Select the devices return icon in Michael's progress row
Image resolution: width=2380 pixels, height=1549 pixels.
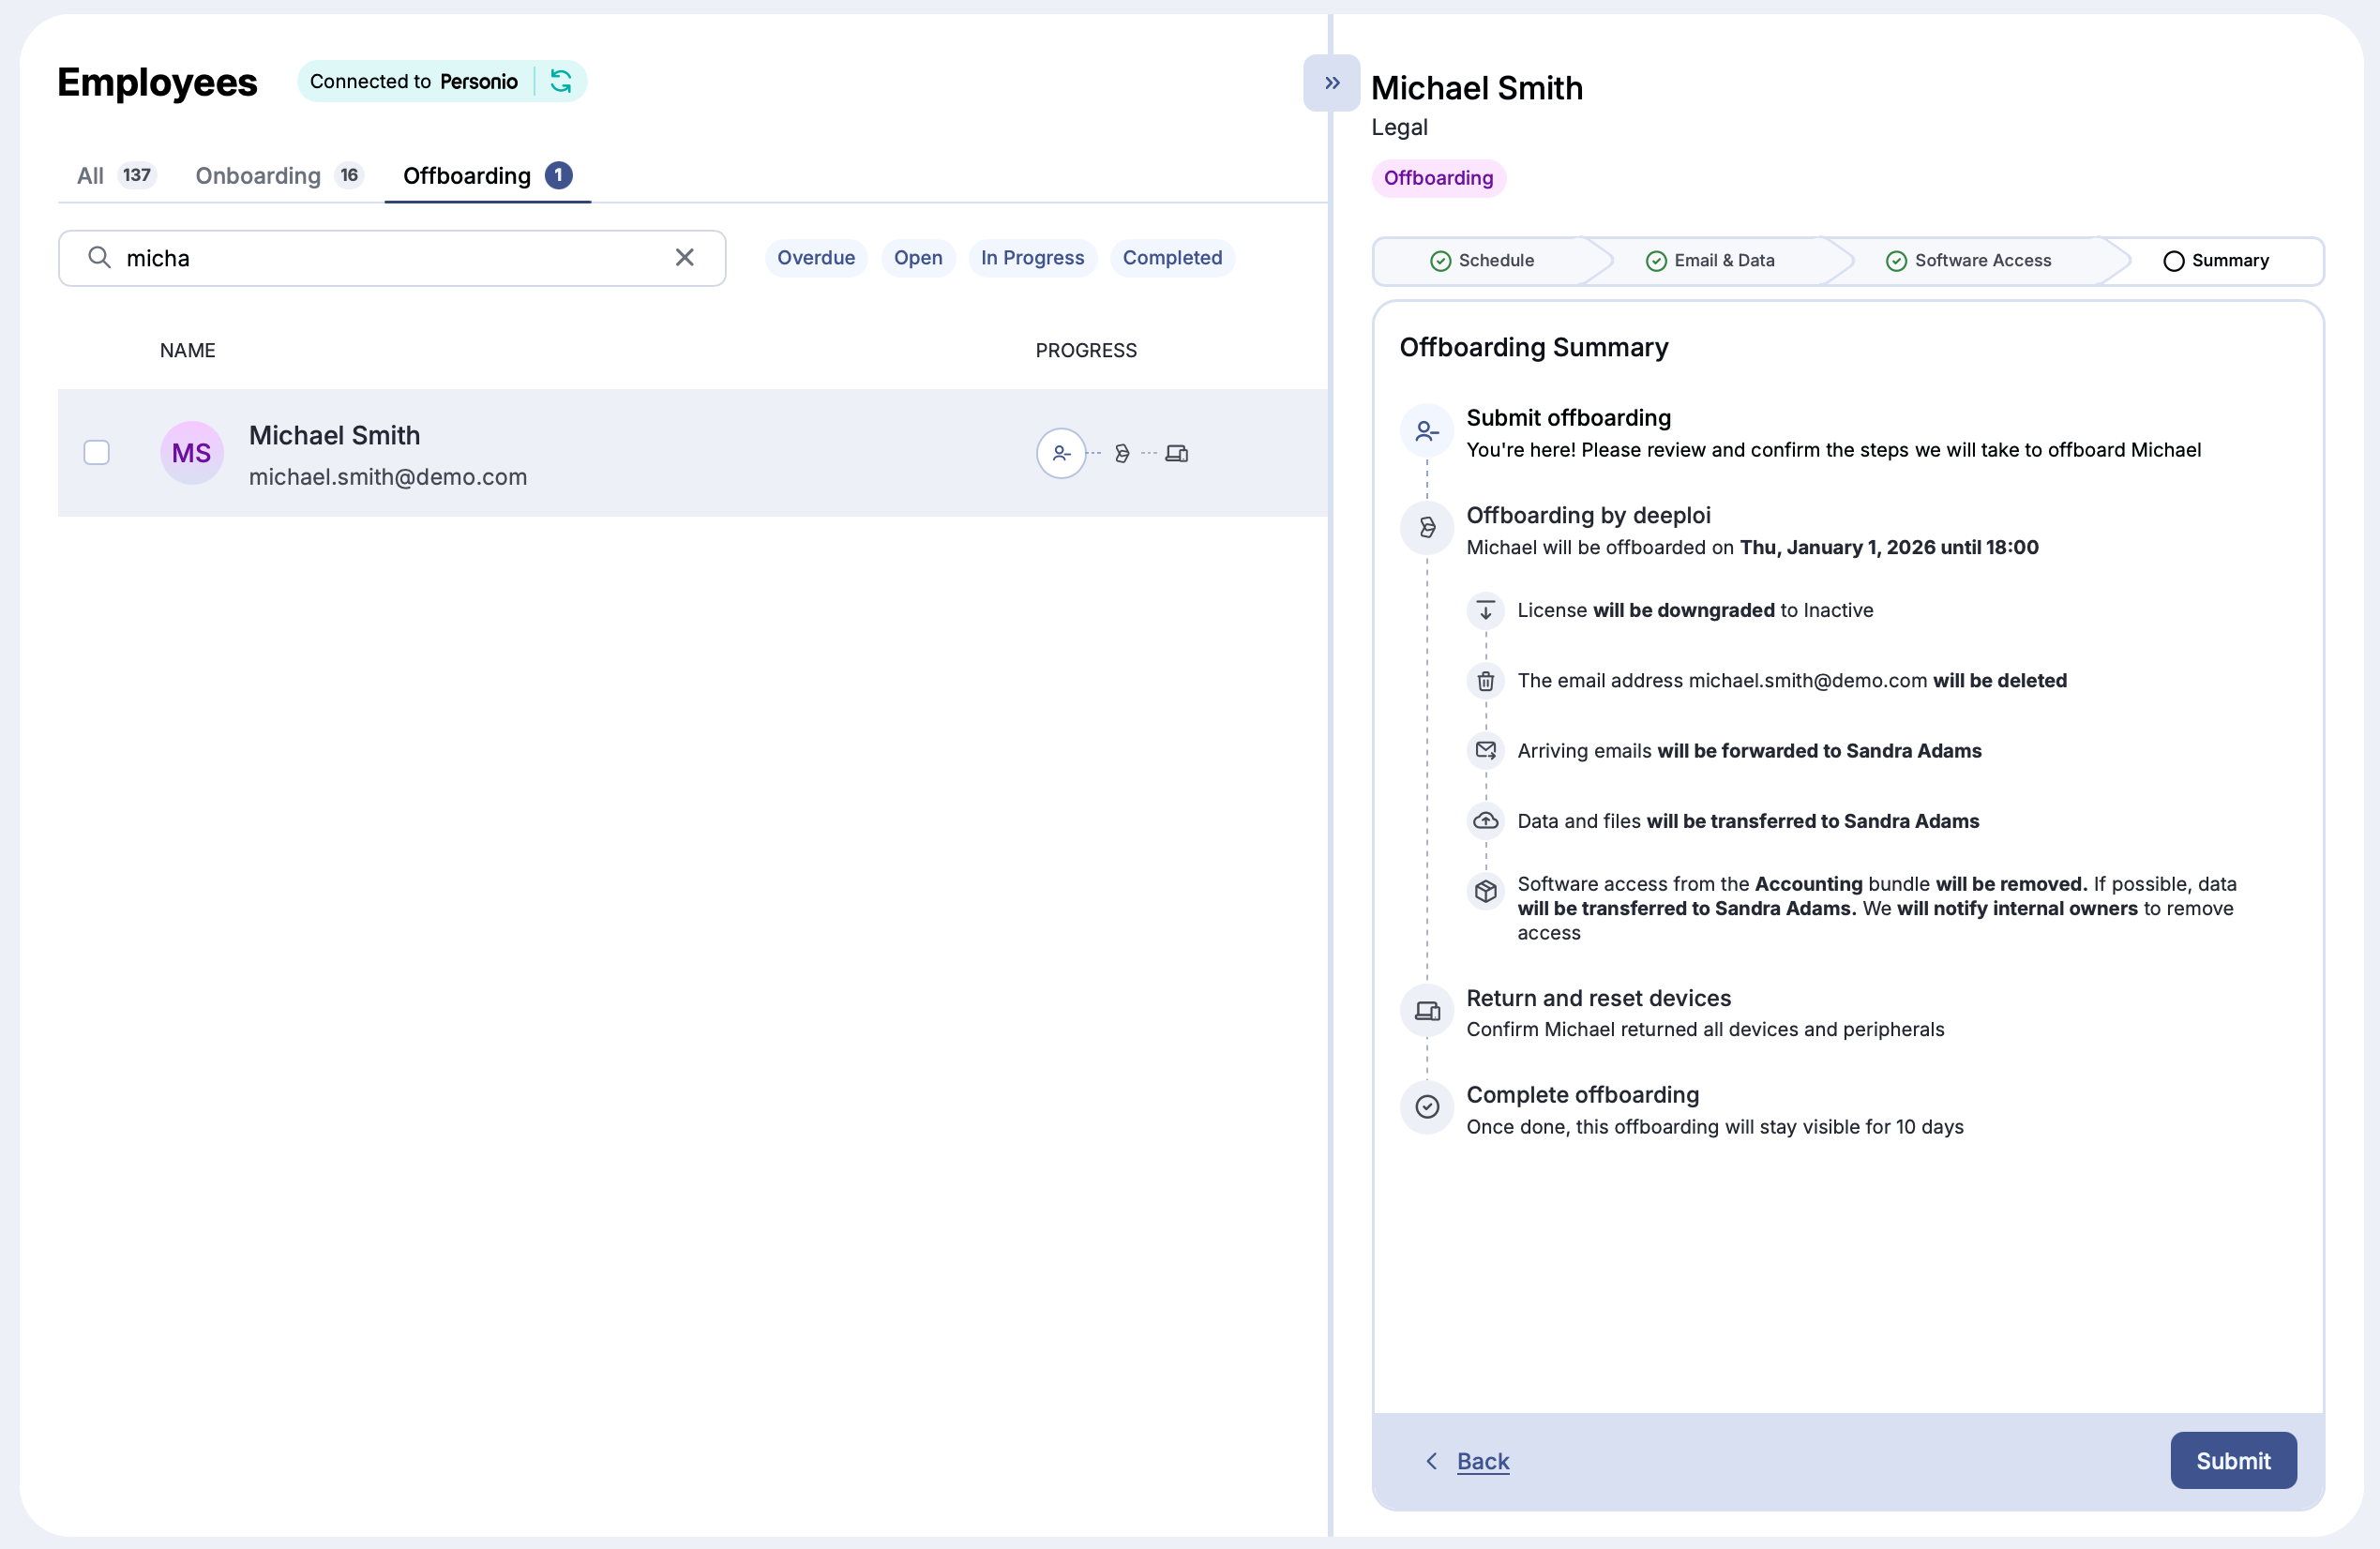[x=1178, y=453]
